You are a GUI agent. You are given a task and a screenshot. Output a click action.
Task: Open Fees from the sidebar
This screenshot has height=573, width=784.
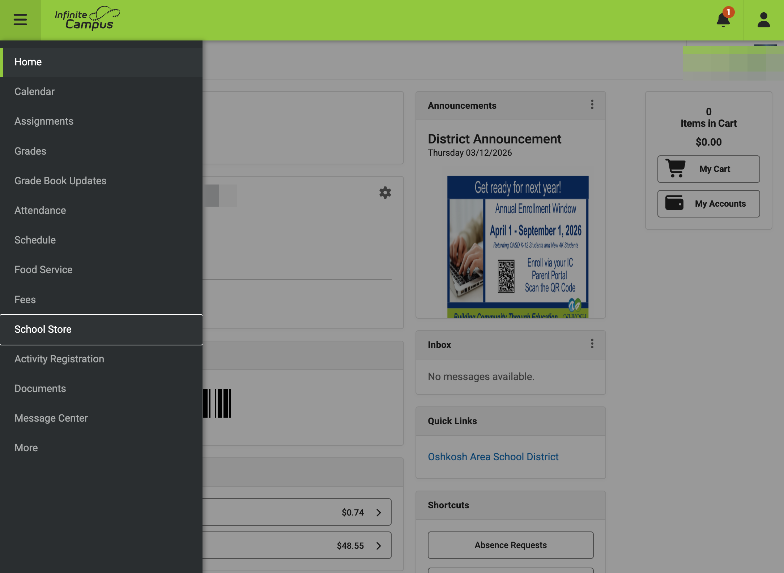(101, 300)
